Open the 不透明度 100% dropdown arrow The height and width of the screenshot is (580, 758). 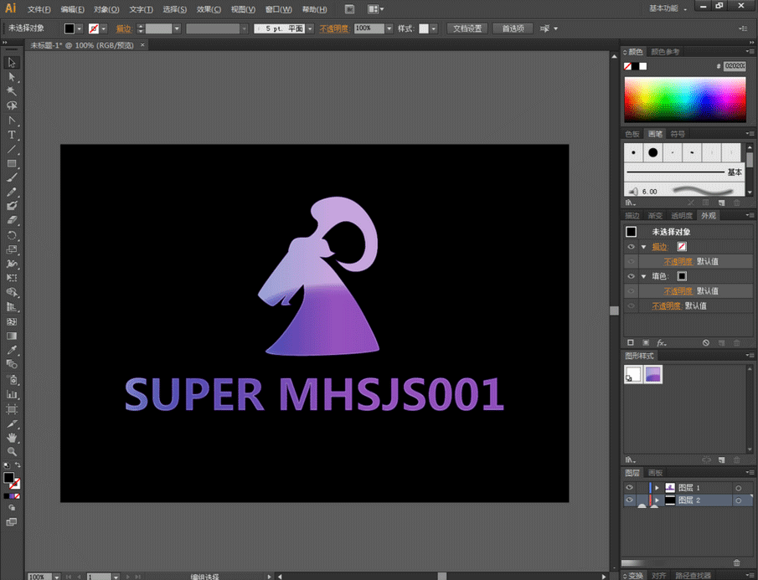click(x=389, y=29)
